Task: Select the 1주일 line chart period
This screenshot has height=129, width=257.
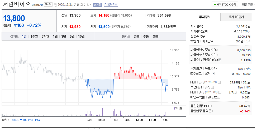Action: pyautogui.click(x=34, y=36)
